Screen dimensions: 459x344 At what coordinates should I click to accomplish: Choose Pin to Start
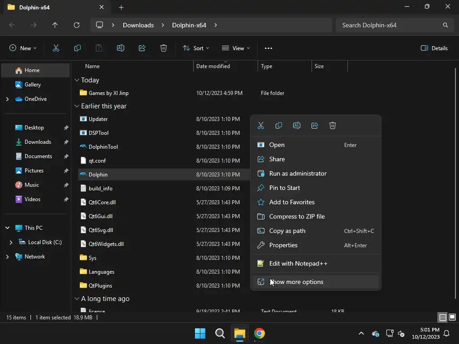pos(316,188)
